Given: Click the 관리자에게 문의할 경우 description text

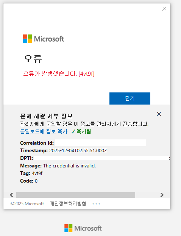Looking at the screenshot, I should pyautogui.click(x=84, y=124).
